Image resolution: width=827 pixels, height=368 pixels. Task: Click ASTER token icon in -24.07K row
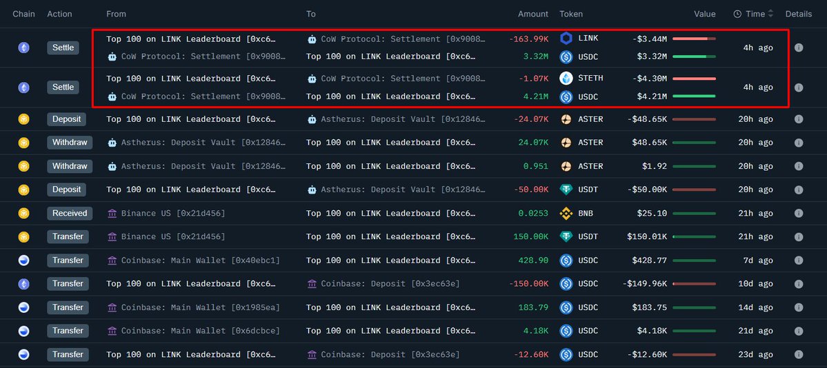(566, 119)
